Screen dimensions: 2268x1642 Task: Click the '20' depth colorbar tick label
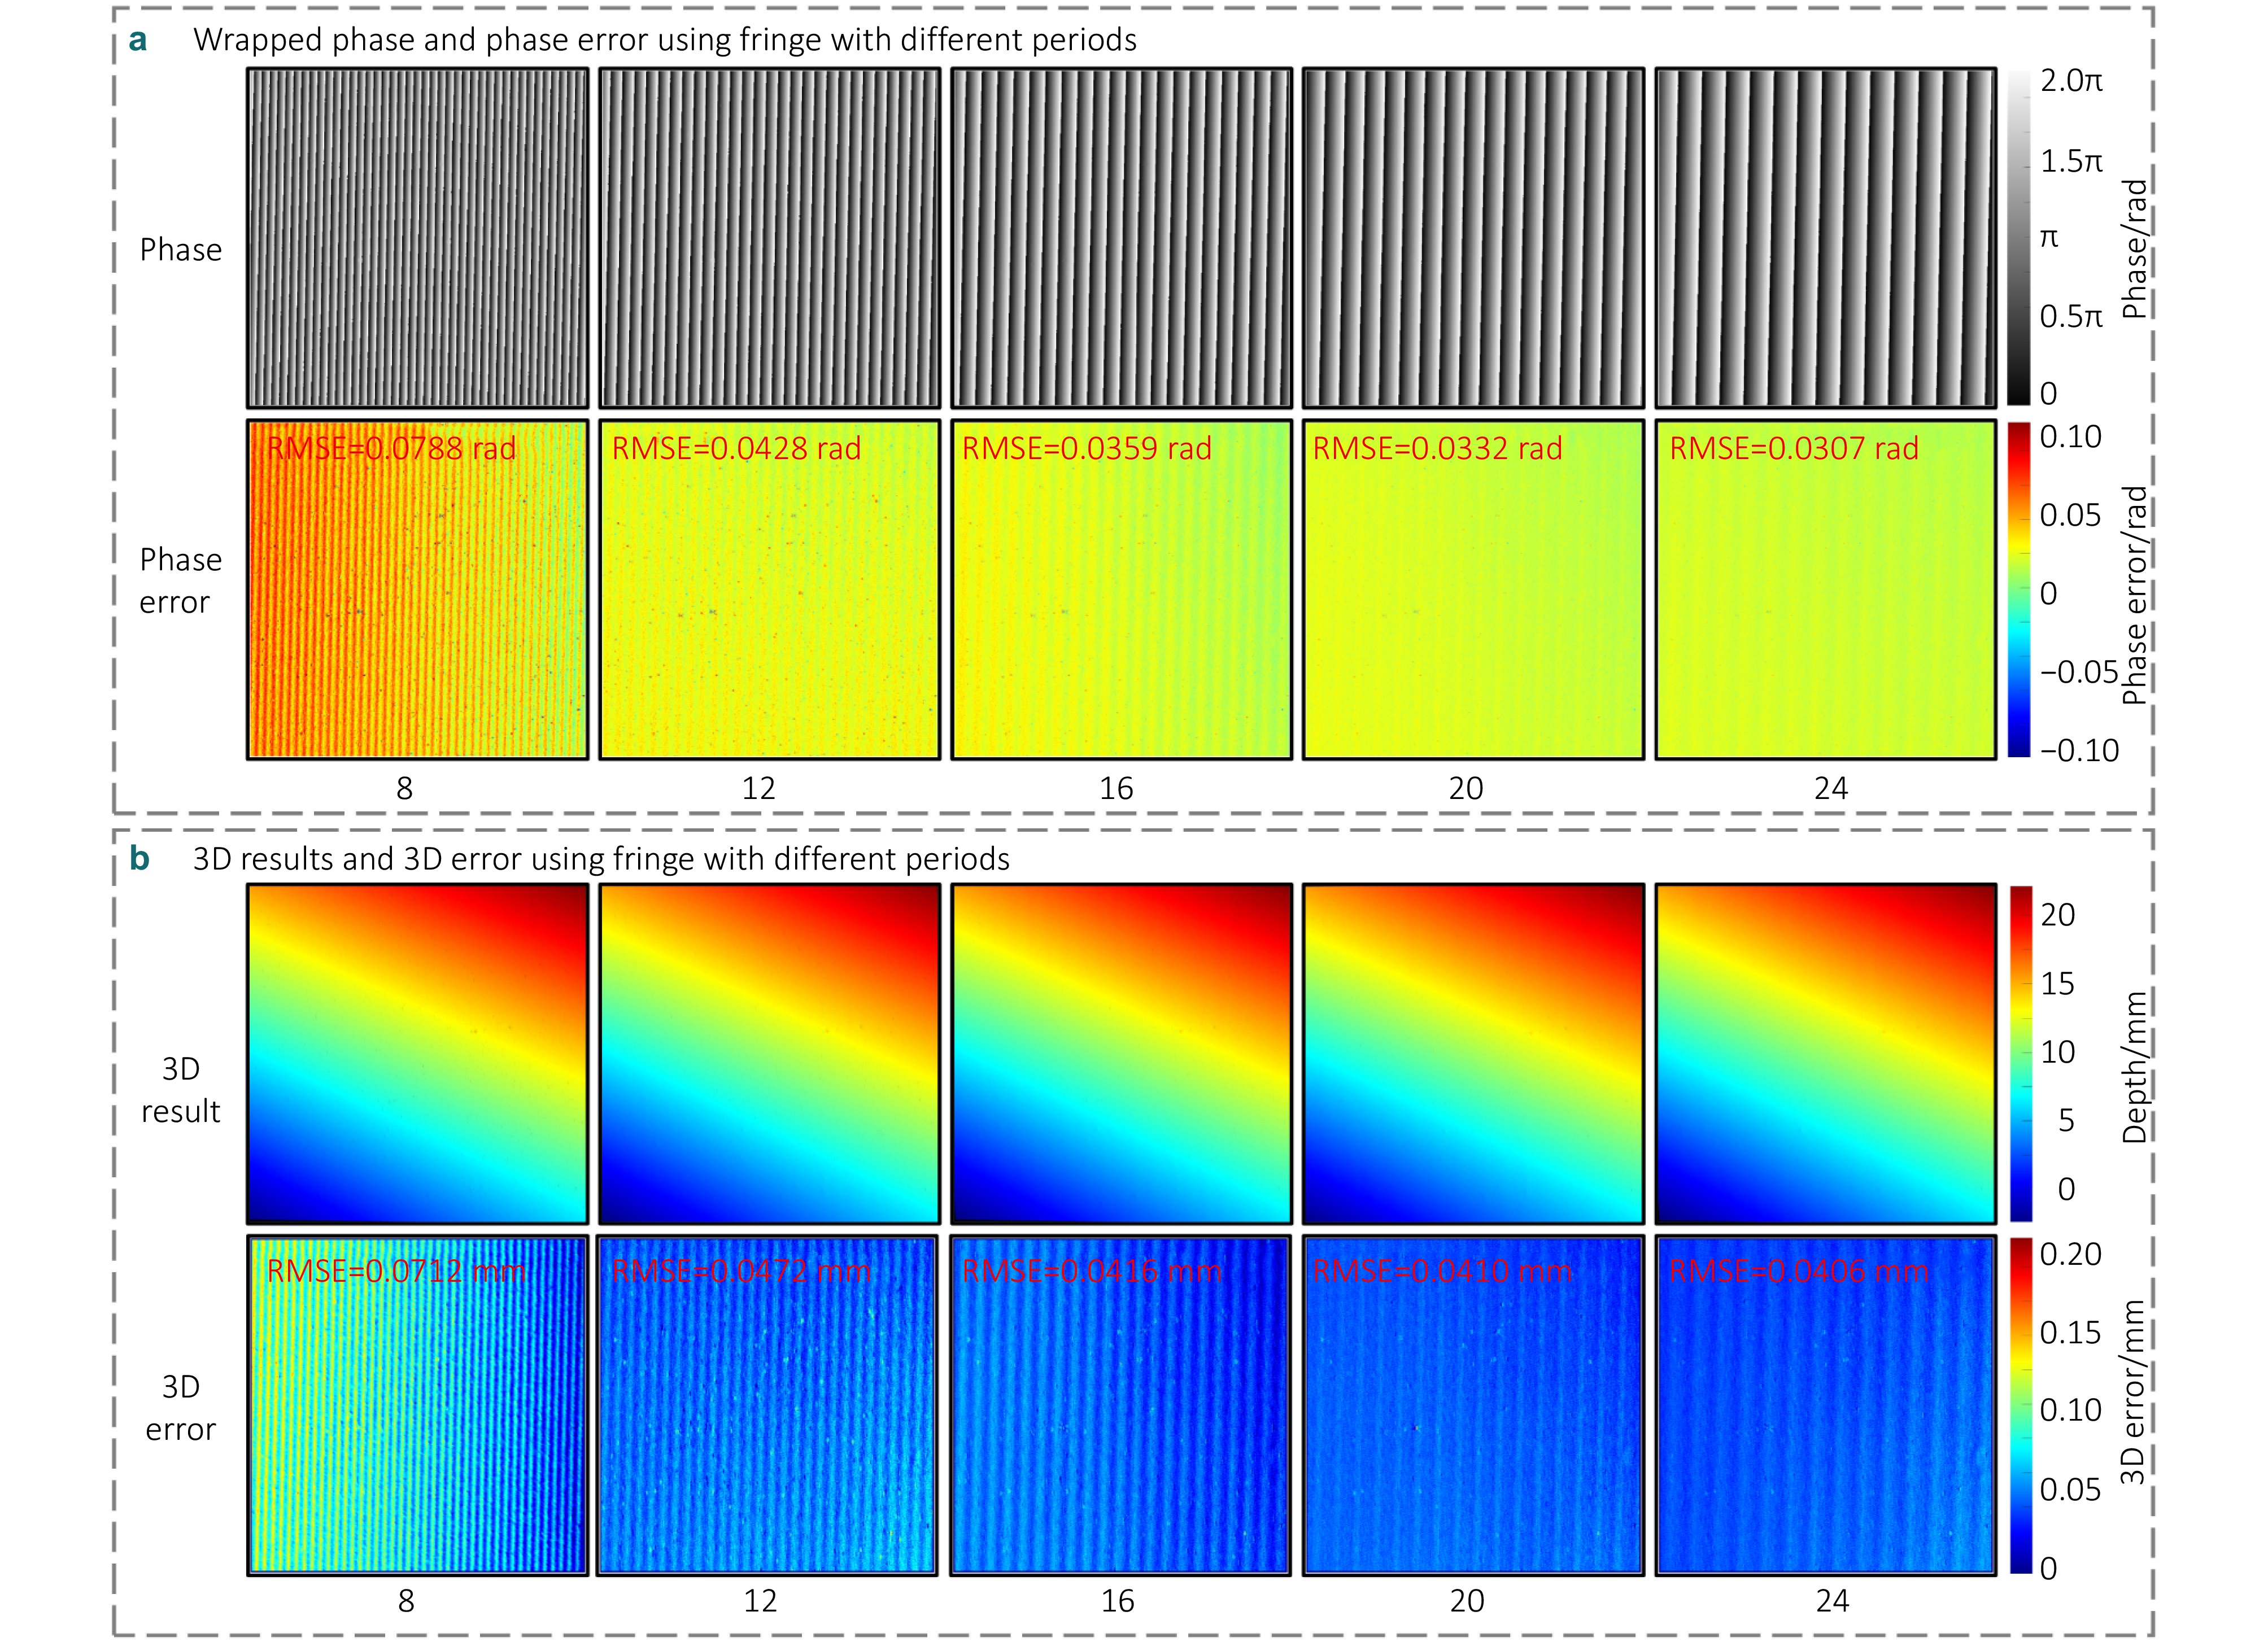click(x=2058, y=914)
